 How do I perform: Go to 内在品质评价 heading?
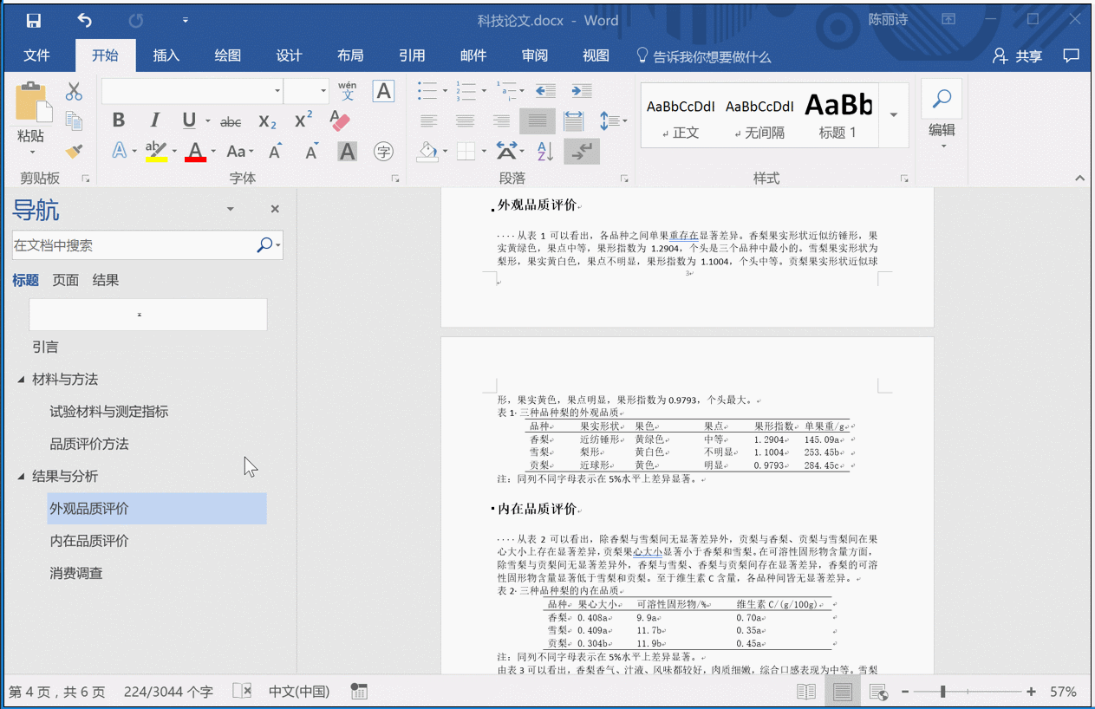click(x=89, y=541)
